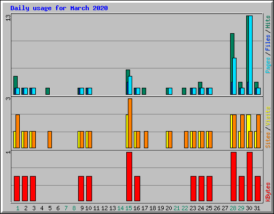Click the green Hits bar for day 17
Viewport: 274px width, 214px height.
pos(144,91)
